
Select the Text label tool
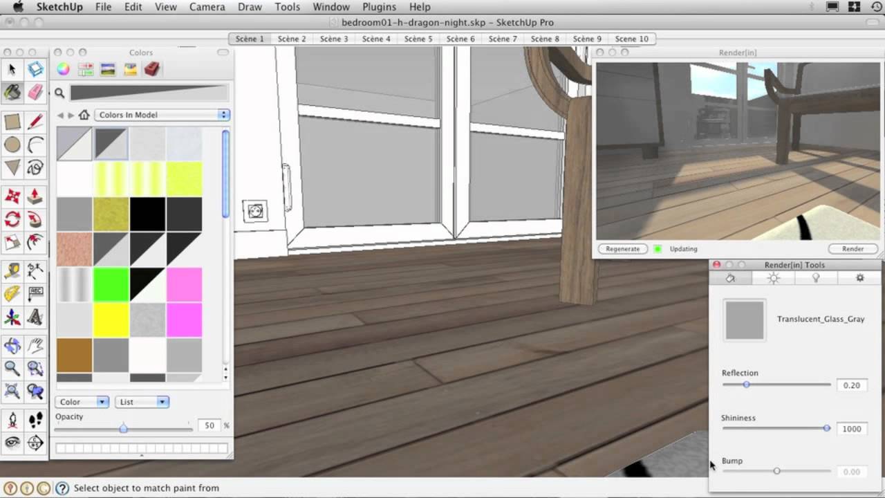[35, 295]
